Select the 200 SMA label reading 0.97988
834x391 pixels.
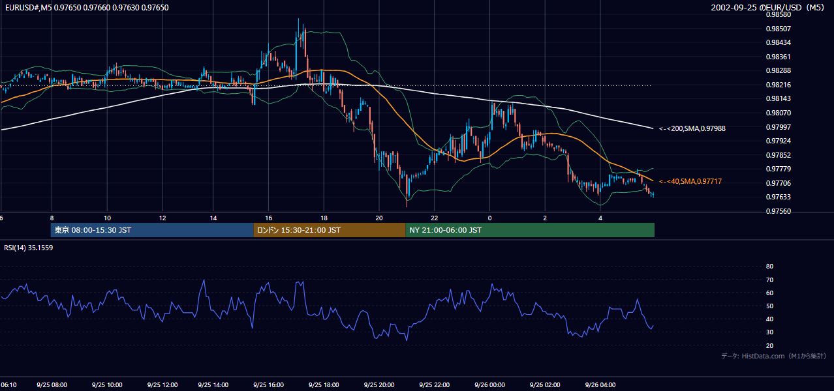tap(692, 128)
